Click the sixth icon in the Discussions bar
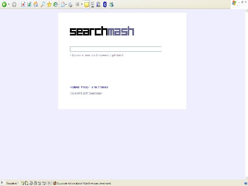Image resolution: width=248 pixels, height=186 pixels. pos(44,183)
